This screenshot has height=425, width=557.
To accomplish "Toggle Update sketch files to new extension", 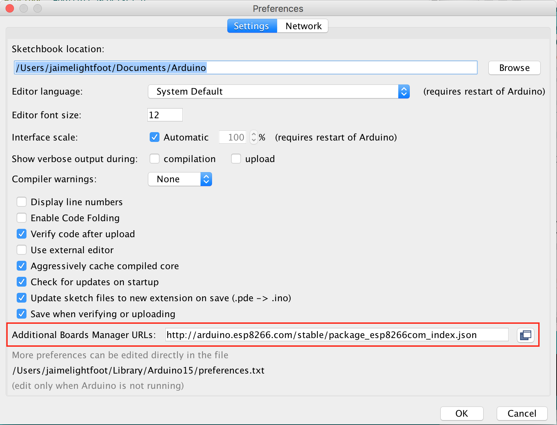I will pyautogui.click(x=22, y=298).
